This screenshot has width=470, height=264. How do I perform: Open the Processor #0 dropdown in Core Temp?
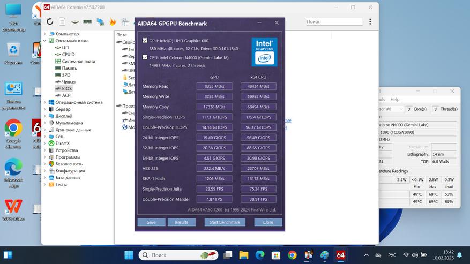coord(391,109)
